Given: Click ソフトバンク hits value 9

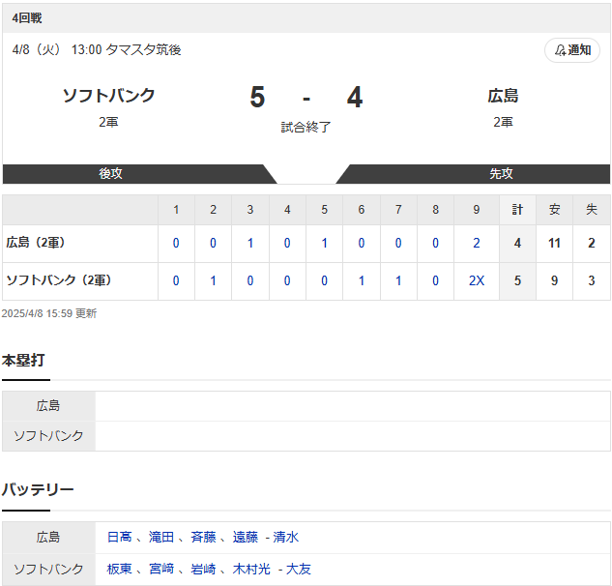Looking at the screenshot, I should 554,280.
